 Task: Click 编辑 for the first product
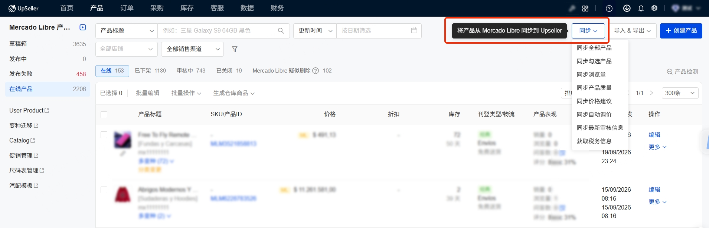(654, 135)
